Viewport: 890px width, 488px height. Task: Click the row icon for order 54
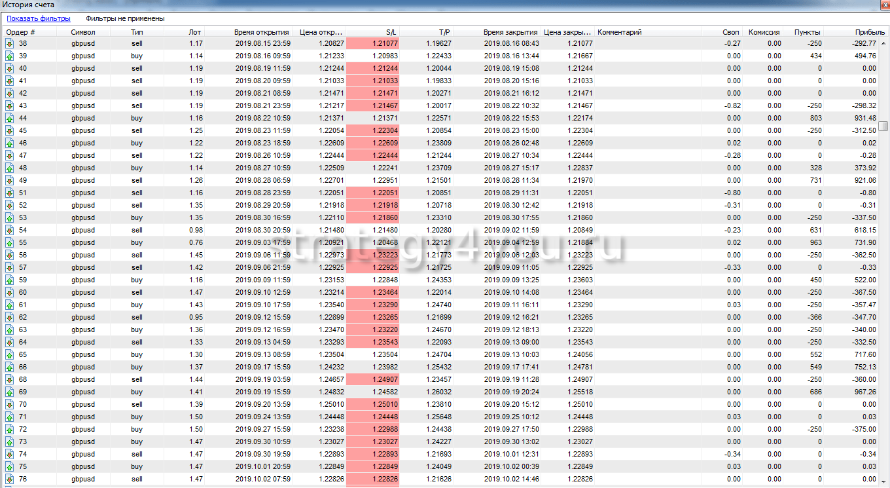(x=10, y=231)
